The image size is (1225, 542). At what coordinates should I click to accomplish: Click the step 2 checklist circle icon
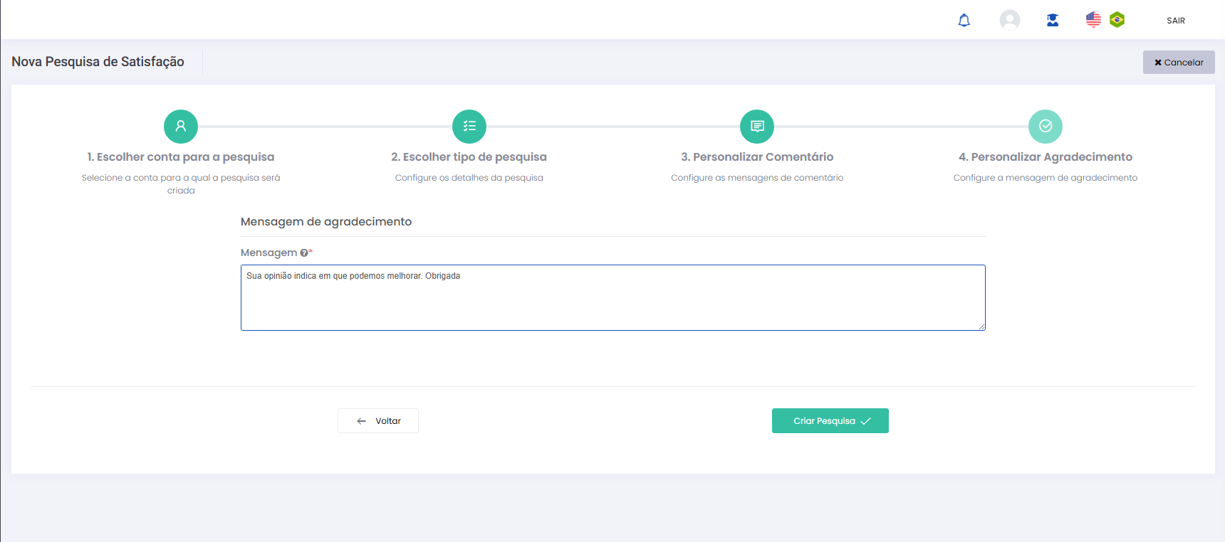[x=469, y=127]
